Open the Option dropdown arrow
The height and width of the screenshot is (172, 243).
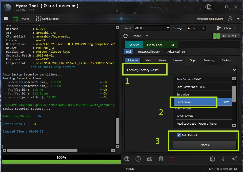click(x=235, y=28)
